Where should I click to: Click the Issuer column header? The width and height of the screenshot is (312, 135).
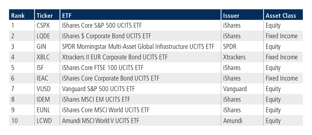click(231, 16)
